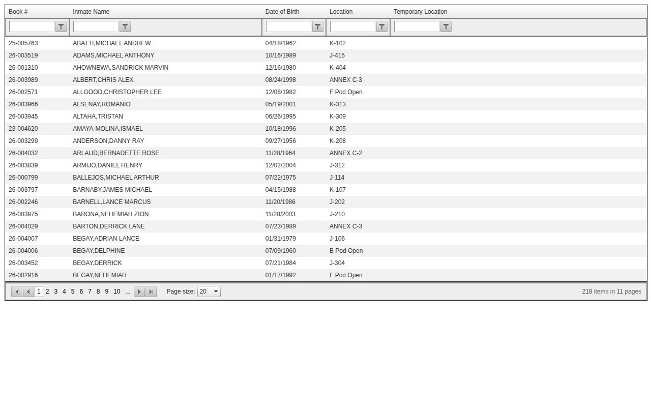Select location J-312 for ARMIJO
The height and width of the screenshot is (407, 651).
tap(337, 165)
